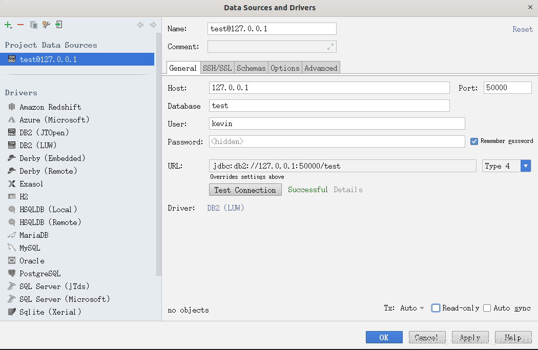The height and width of the screenshot is (350, 538).
Task: Click into the Host input field
Action: [329, 88]
